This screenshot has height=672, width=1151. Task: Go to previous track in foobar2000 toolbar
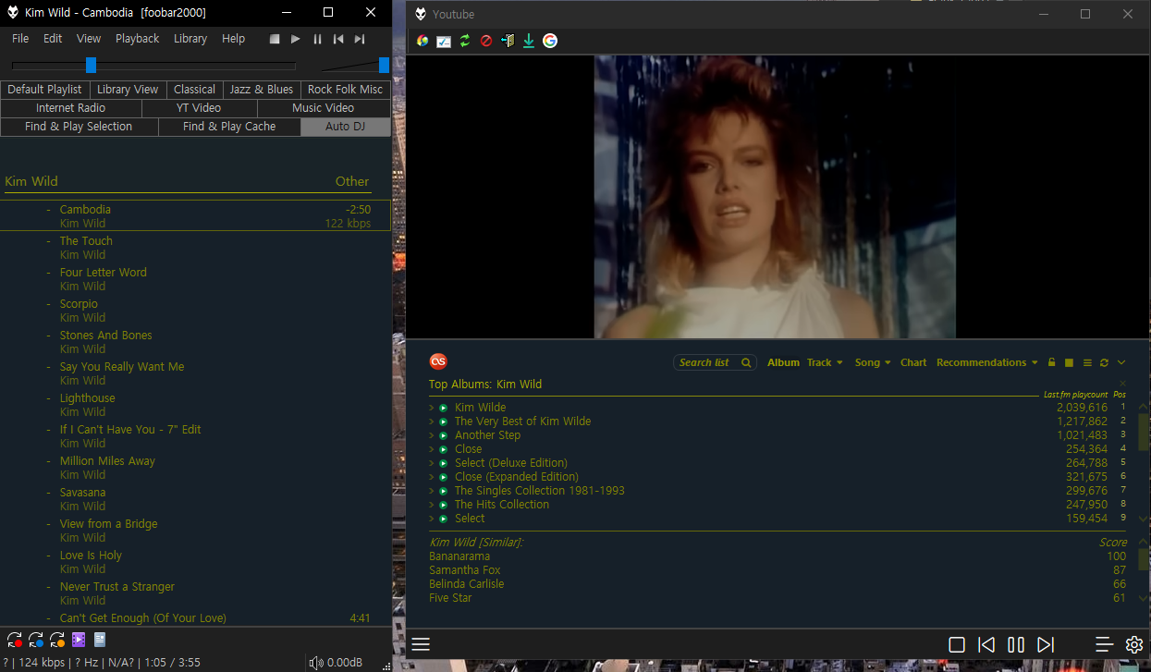(338, 39)
